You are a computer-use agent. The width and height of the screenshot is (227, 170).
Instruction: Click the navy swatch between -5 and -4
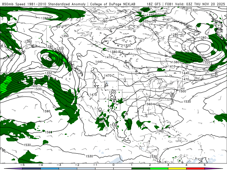point(31,169)
